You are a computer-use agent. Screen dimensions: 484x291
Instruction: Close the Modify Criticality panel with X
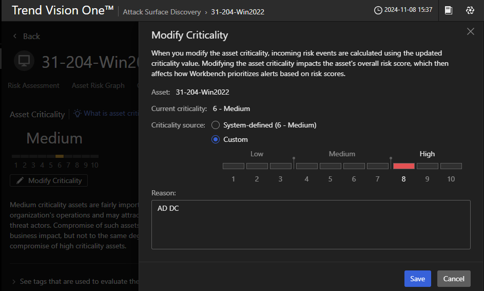470,32
